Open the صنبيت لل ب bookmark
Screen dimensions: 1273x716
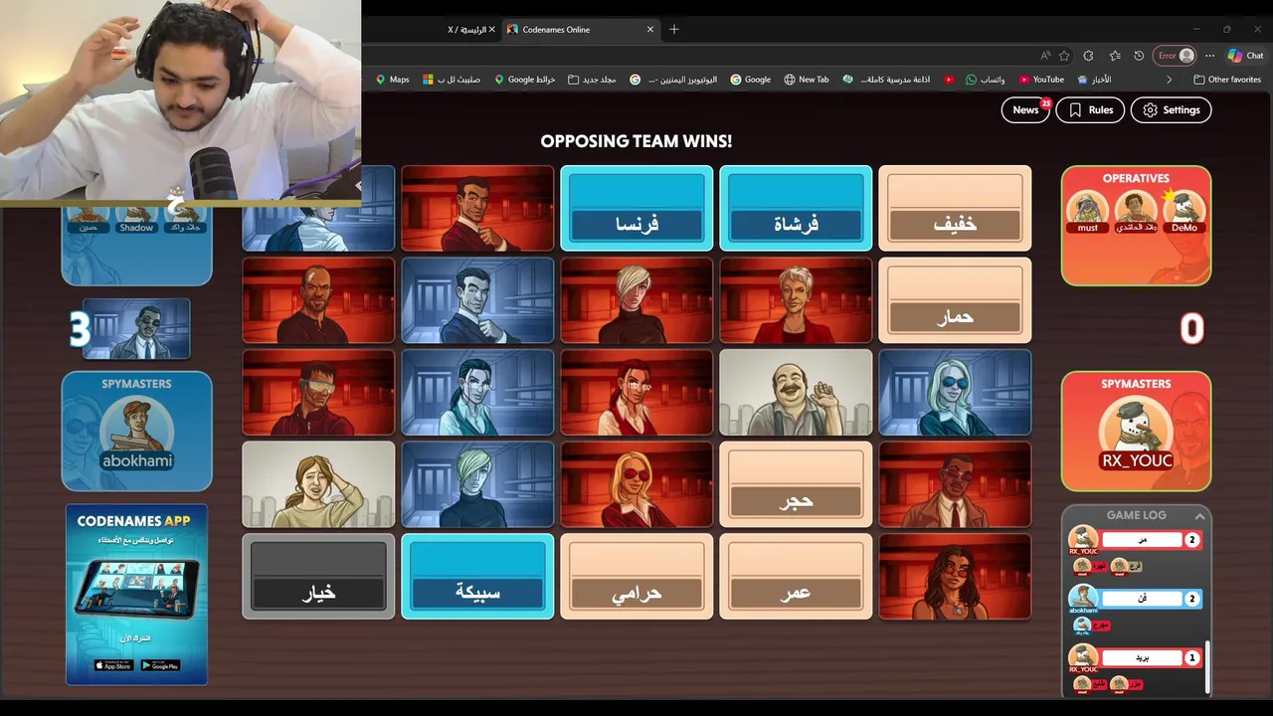(452, 80)
